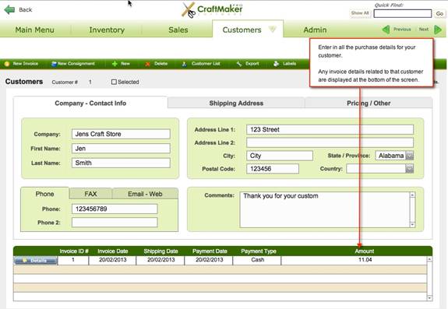Click the New Consignment toolbar icon
This screenshot has height=309, width=448.
54,64
